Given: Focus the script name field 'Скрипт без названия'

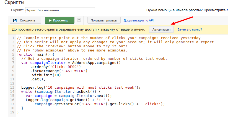Looking at the screenshot, I should 60,10.
